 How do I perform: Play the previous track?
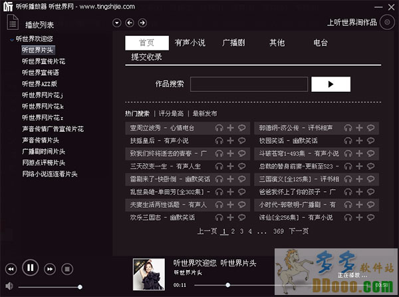coord(11,269)
